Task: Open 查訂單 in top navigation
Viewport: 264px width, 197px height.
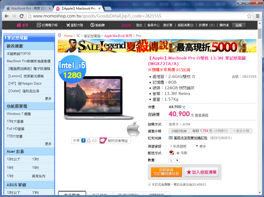Action: coord(168,25)
